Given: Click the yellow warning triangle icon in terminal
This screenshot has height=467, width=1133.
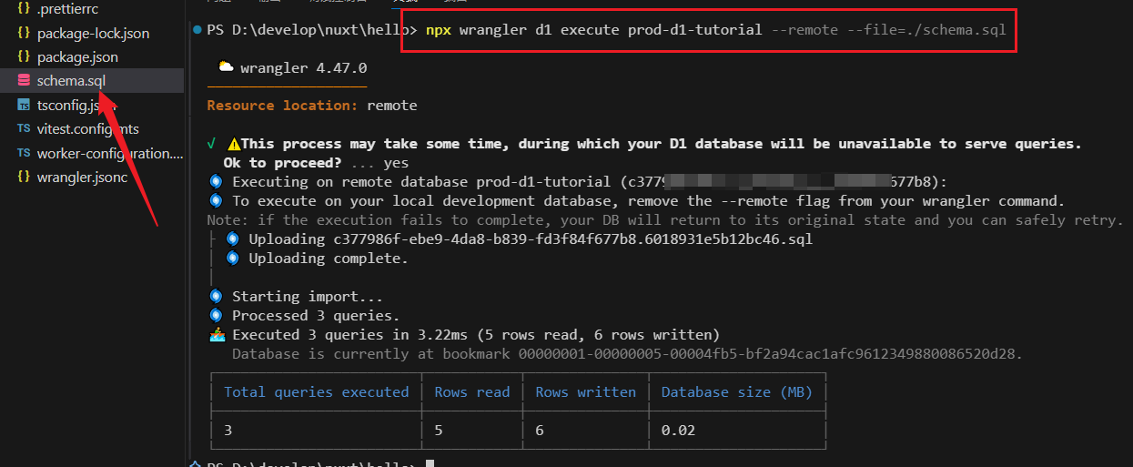Looking at the screenshot, I should pyautogui.click(x=234, y=144).
